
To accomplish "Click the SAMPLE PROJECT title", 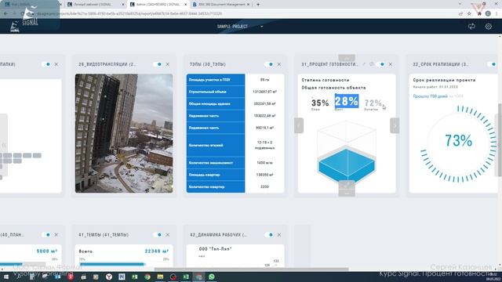I will tap(232, 27).
